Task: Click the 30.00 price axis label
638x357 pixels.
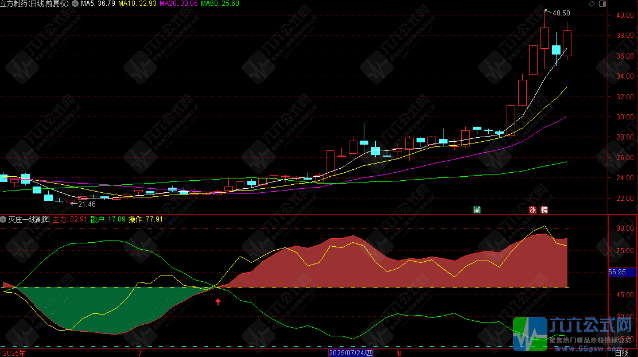Action: tap(625, 117)
